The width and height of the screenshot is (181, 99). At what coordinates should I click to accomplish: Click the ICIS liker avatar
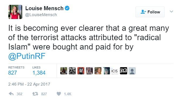coord(115,71)
